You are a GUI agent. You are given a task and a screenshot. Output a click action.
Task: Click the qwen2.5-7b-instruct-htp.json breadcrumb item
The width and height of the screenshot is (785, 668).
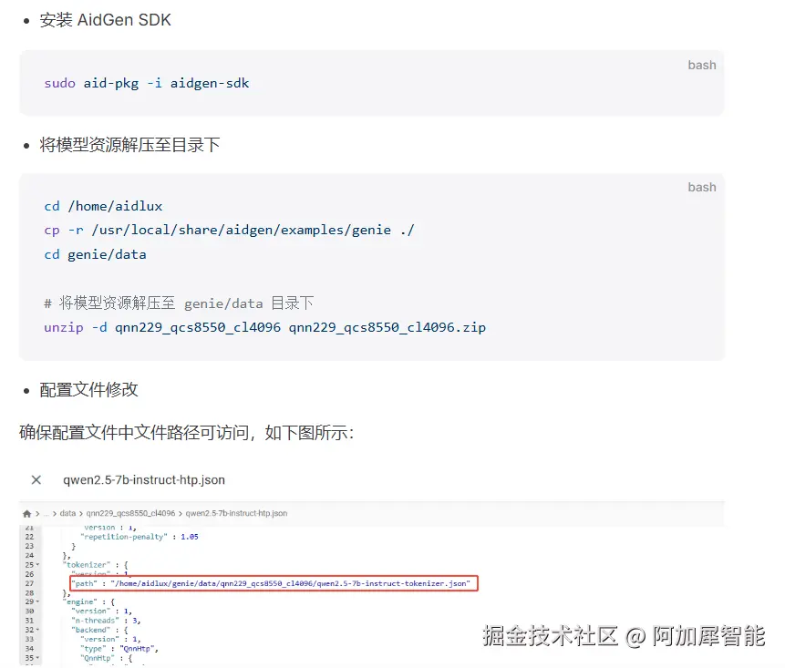coord(236,514)
